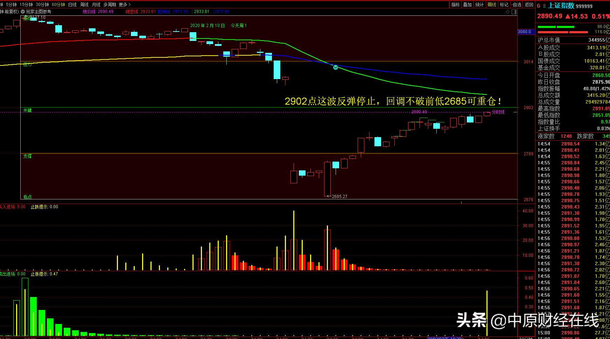Expand the 更多 periods dropdown
Image resolution: width=610 pixels, height=339 pixels.
125,5
